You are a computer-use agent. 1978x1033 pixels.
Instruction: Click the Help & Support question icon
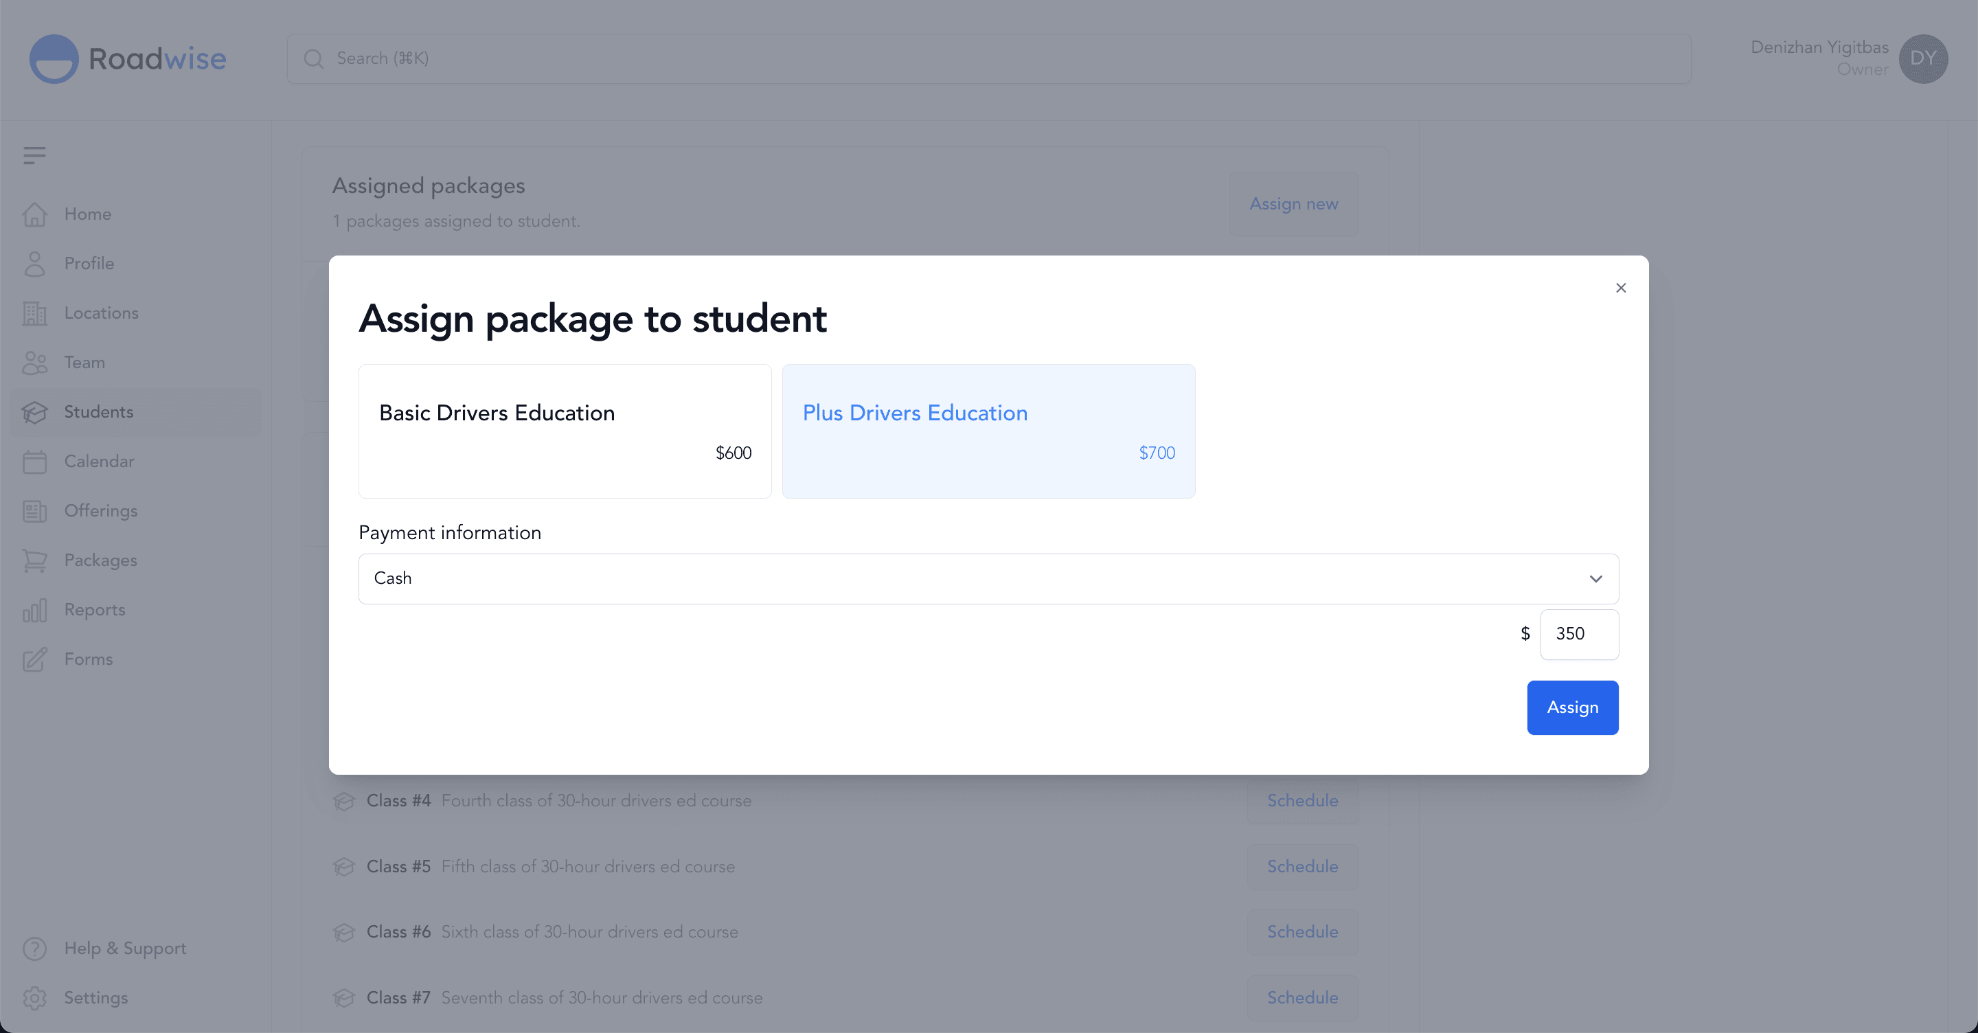point(34,949)
